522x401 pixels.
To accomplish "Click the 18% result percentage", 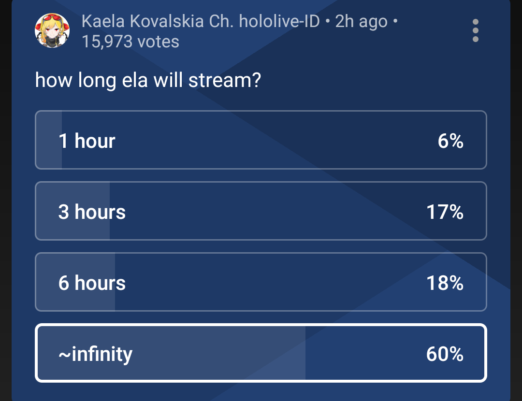I will coord(445,283).
